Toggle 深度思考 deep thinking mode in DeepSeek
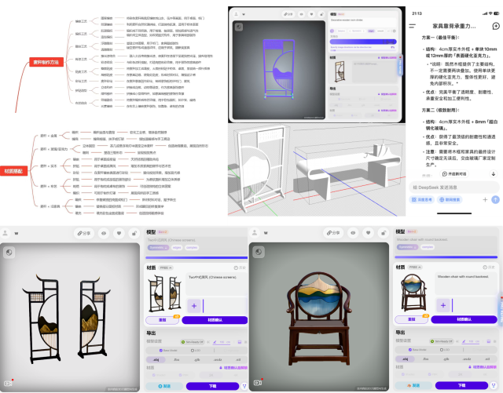Screen dimensions: 503x393 [425, 201]
